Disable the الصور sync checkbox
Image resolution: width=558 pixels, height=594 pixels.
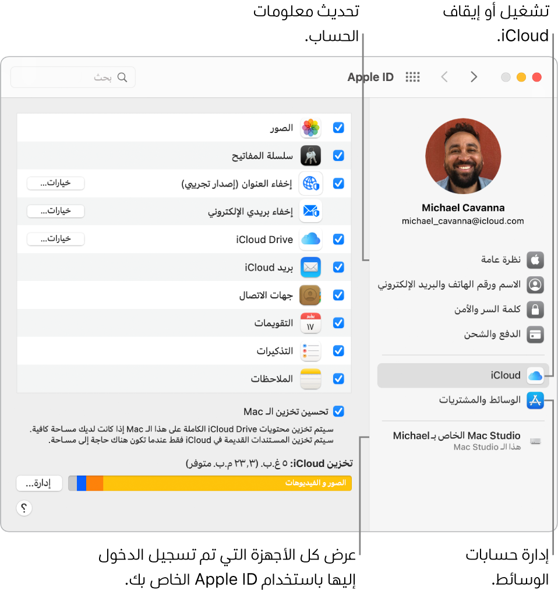tap(338, 128)
